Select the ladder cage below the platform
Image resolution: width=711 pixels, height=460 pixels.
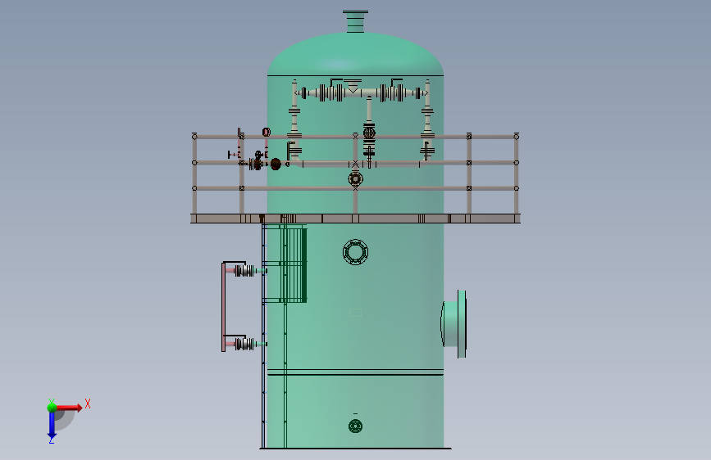pyautogui.click(x=285, y=264)
